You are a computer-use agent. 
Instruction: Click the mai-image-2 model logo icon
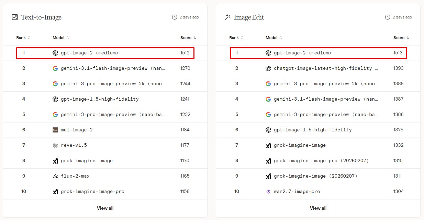pyautogui.click(x=55, y=130)
